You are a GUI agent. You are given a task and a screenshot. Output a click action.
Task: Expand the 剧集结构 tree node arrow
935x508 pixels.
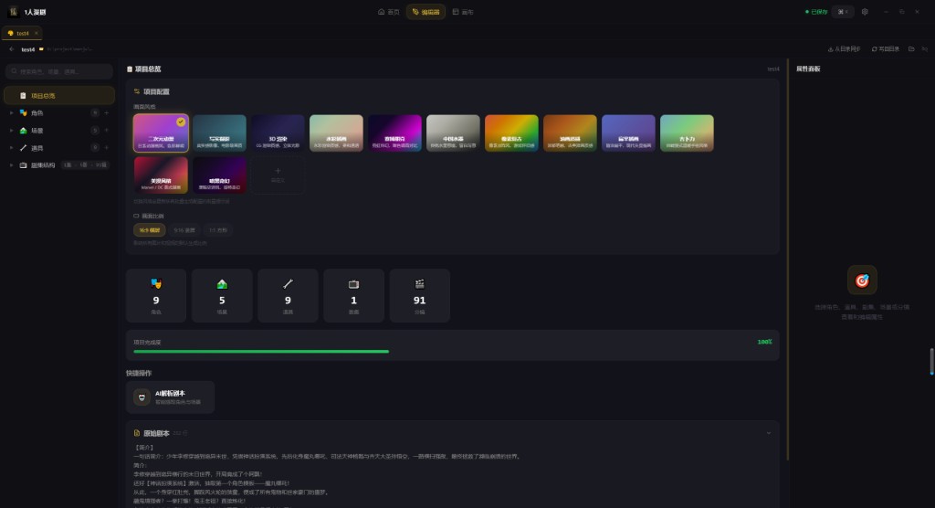[x=11, y=165]
